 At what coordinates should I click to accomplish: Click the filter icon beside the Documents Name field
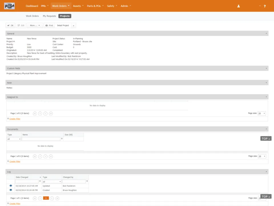[62, 139]
